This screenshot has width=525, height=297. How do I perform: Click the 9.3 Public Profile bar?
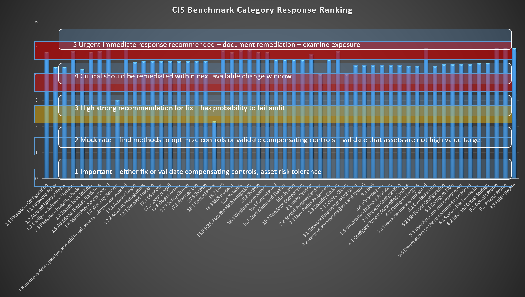(514, 113)
